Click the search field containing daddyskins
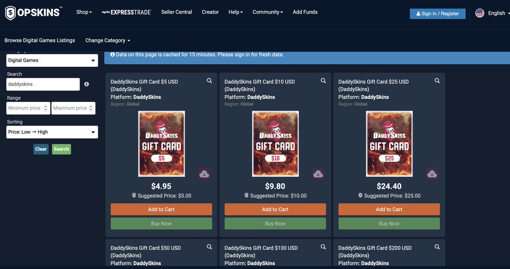The width and height of the screenshot is (510, 269). [x=43, y=84]
